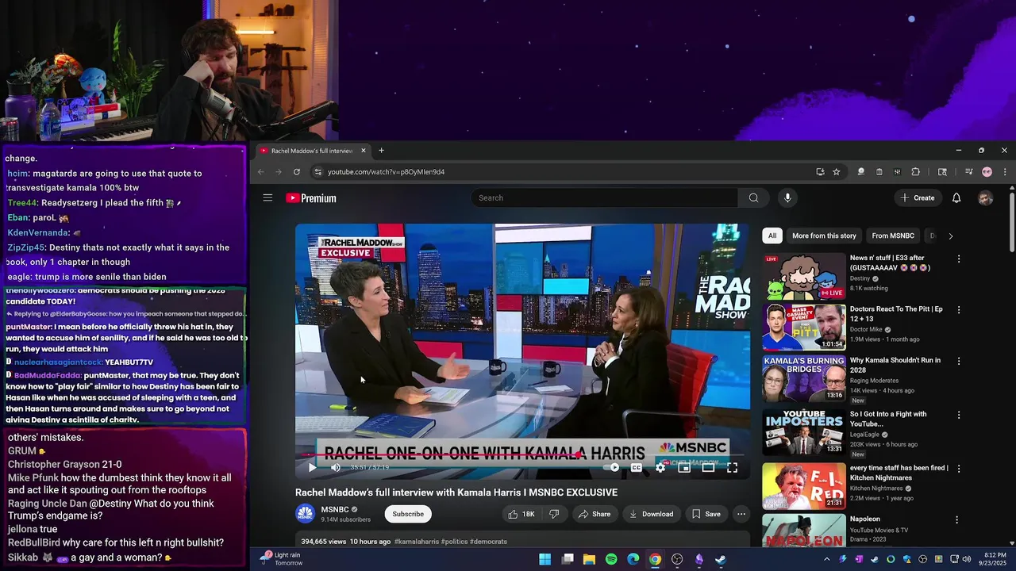Select the From MSNBC chip
The image size is (1016, 571).
[x=893, y=236]
